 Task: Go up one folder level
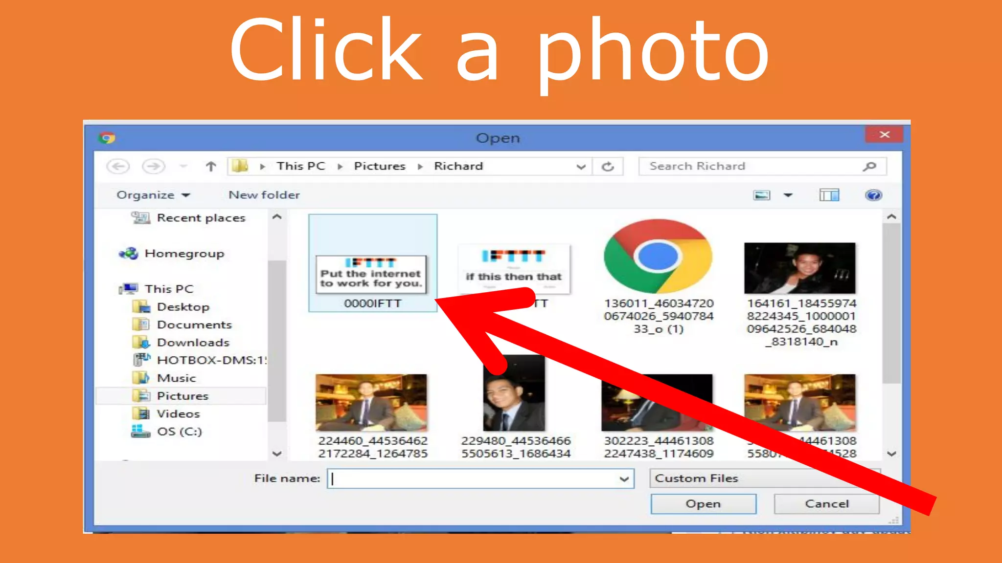click(211, 167)
